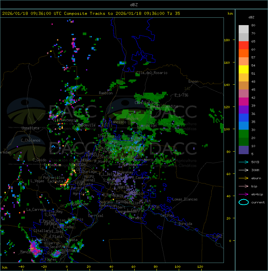Click 'S_MARTIN' on the map

click(121, 188)
